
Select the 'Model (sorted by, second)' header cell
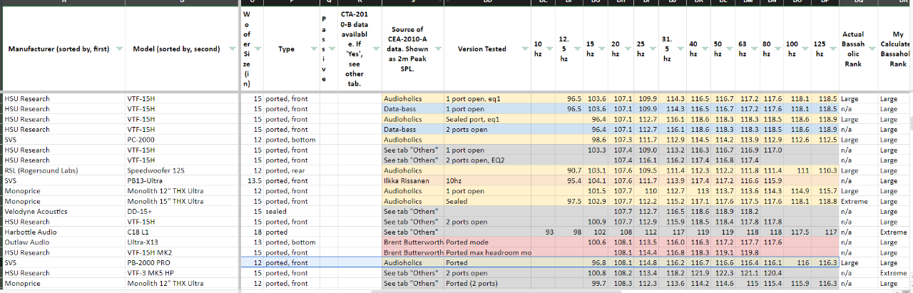pos(182,49)
